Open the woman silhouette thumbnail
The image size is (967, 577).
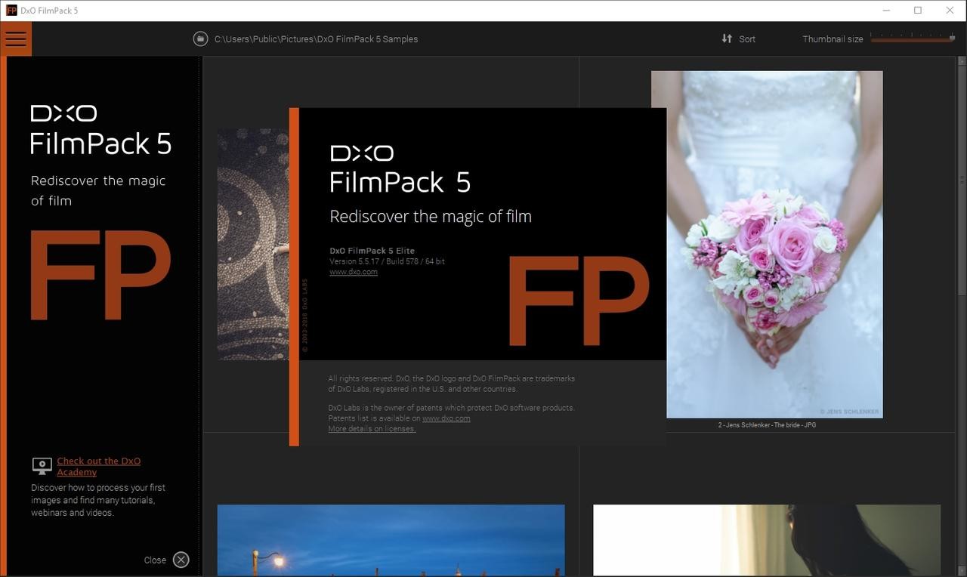[767, 540]
